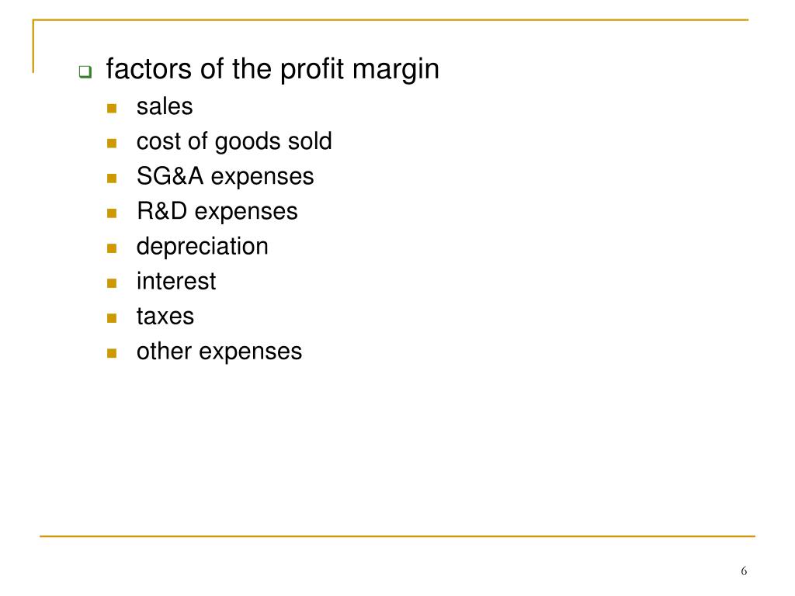Click the 'taxes' list item
The width and height of the screenshot is (795, 596).
[165, 317]
